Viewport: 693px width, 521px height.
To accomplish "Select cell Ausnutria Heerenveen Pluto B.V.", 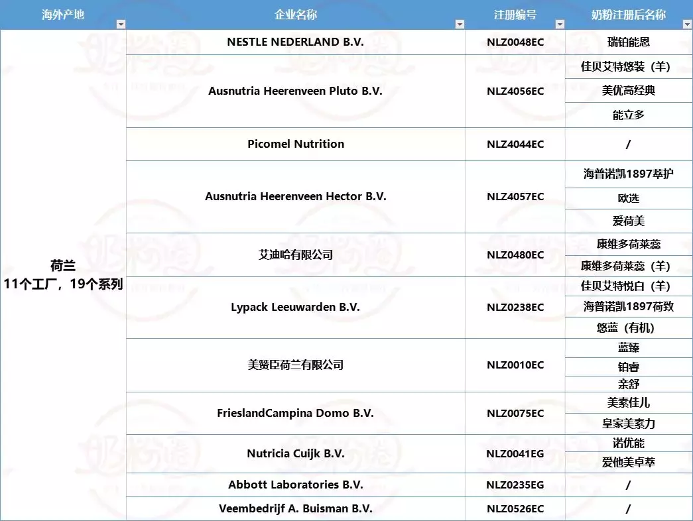I will click(295, 91).
